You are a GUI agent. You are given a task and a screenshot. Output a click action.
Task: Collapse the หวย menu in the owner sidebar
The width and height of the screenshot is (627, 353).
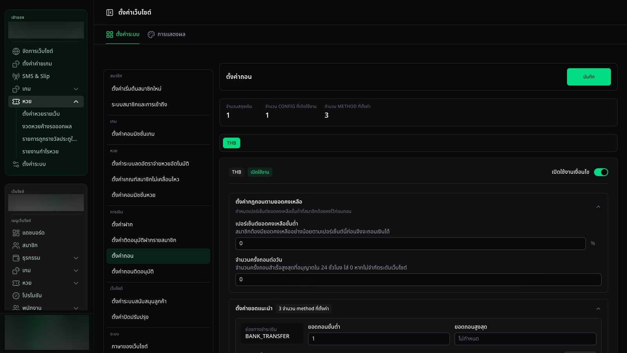(x=76, y=102)
